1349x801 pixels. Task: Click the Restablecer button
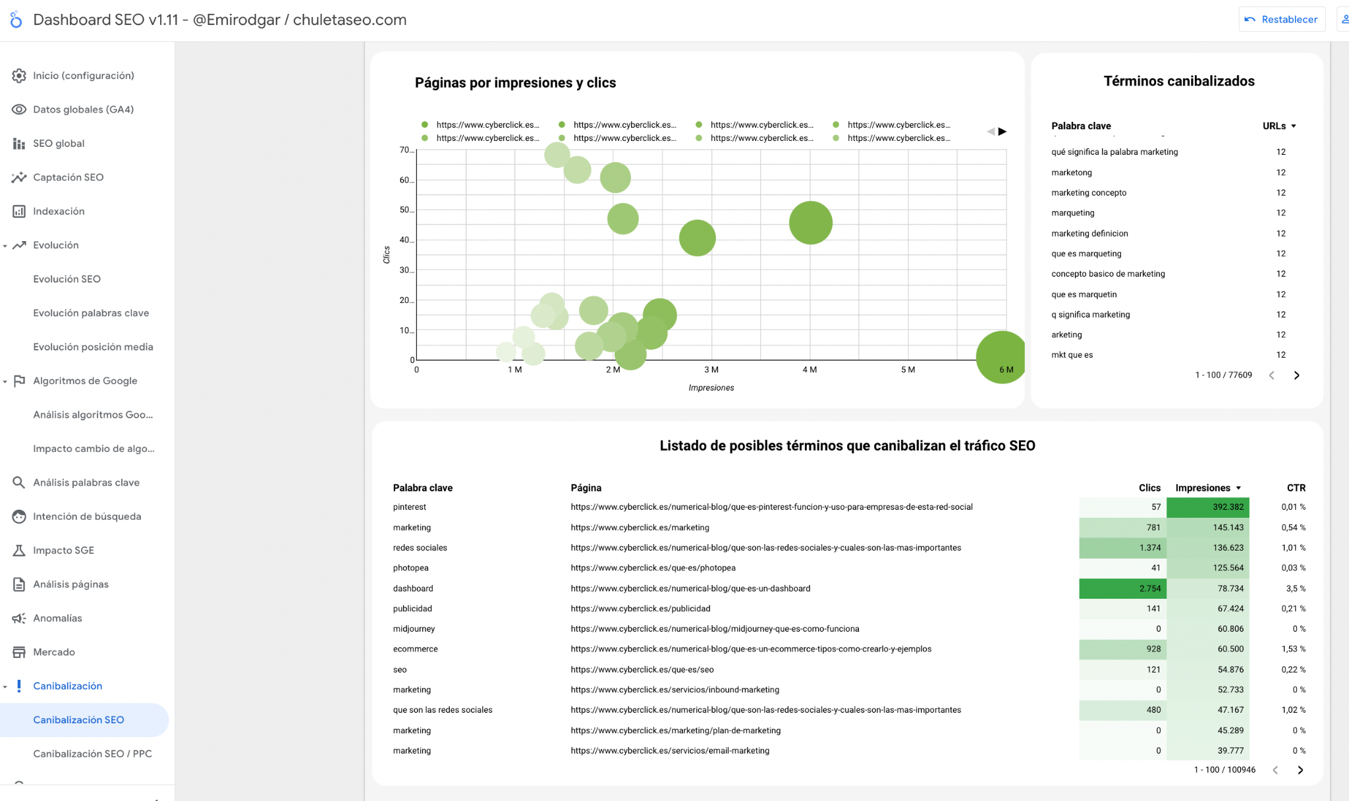1282,19
